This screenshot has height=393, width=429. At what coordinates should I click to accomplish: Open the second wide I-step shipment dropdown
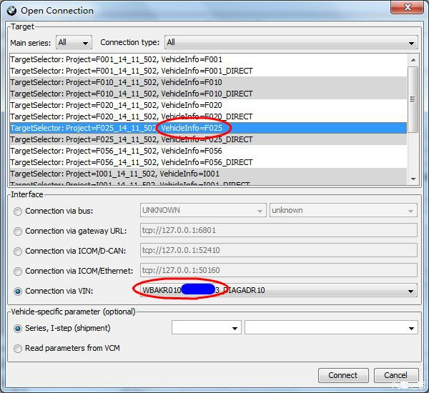click(330, 328)
